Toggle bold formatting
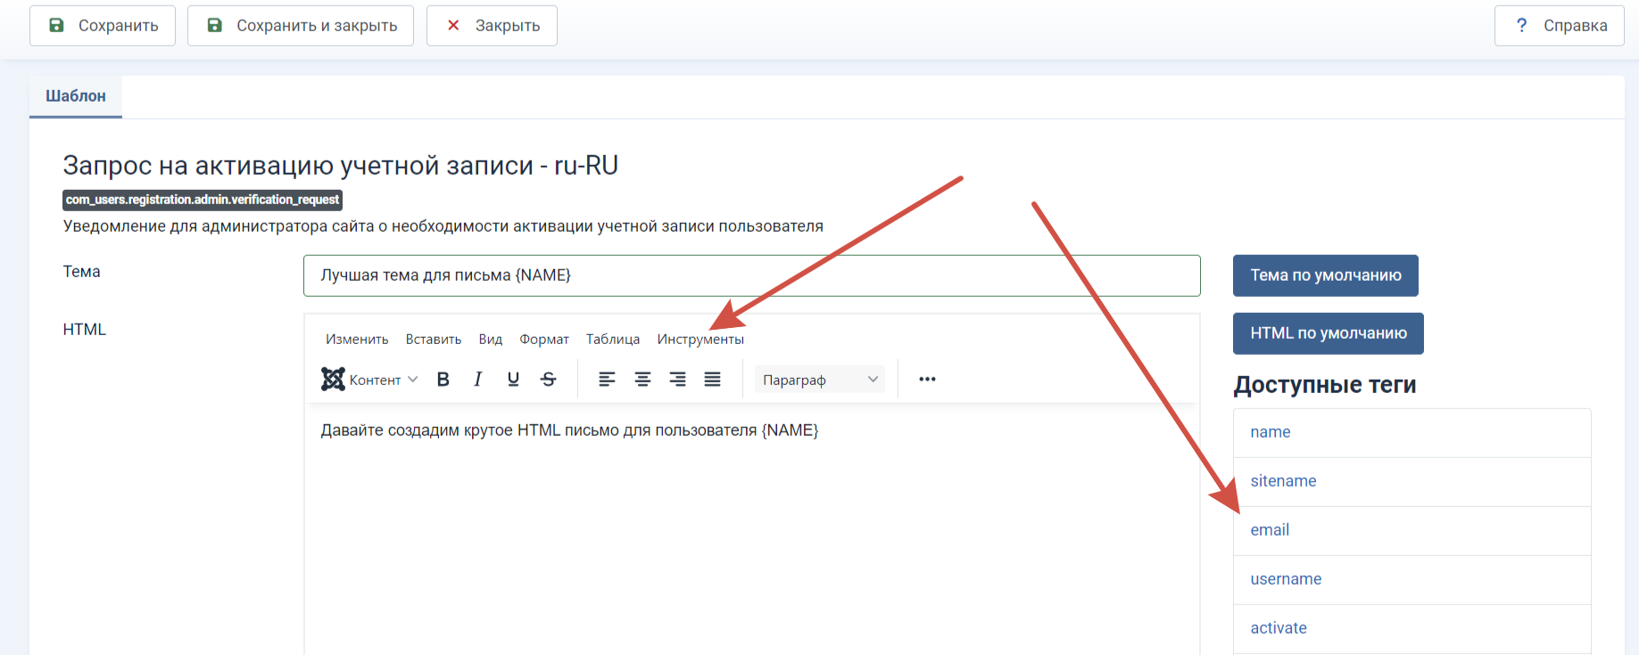The image size is (1639, 655). 443,380
